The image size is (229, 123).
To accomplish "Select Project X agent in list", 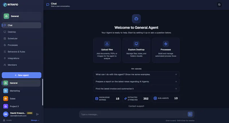I will click(21, 106).
